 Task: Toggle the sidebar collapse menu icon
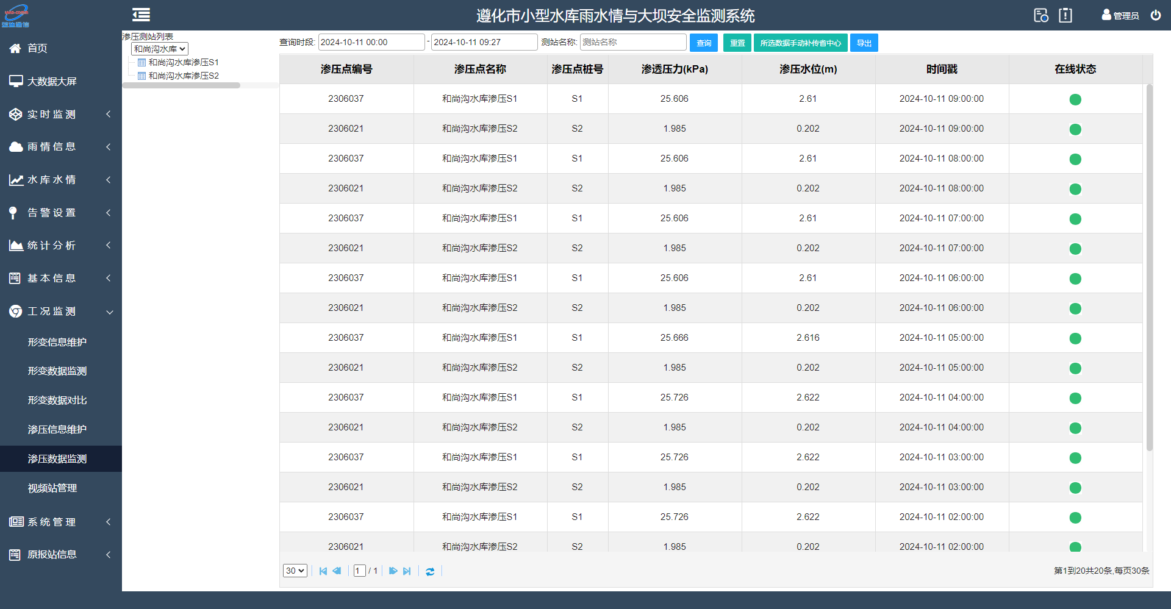tap(141, 15)
